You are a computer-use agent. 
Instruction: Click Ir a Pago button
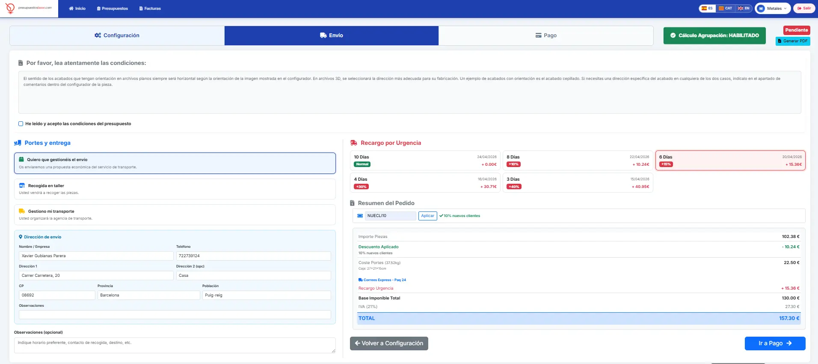click(x=775, y=343)
